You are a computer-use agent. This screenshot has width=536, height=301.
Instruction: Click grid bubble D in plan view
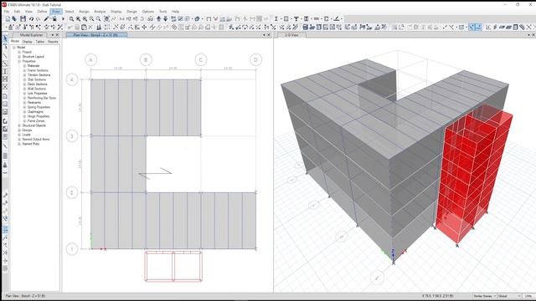coord(255,60)
